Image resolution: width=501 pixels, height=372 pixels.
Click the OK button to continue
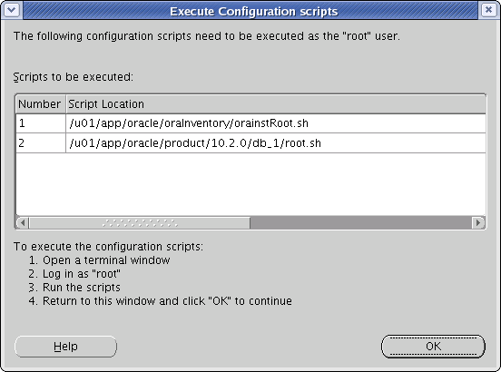[433, 346]
